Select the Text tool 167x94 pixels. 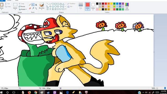coord(36,5)
